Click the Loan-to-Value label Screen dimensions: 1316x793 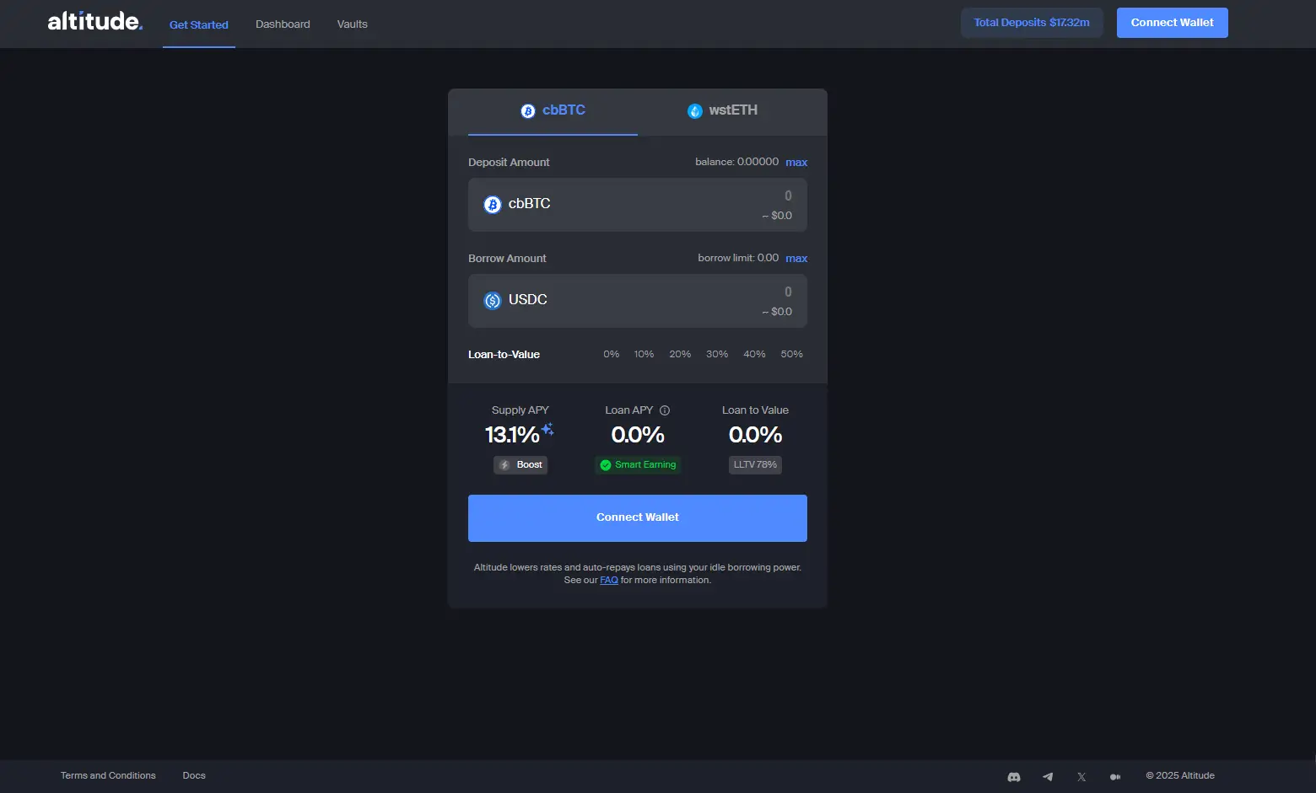[x=504, y=355]
